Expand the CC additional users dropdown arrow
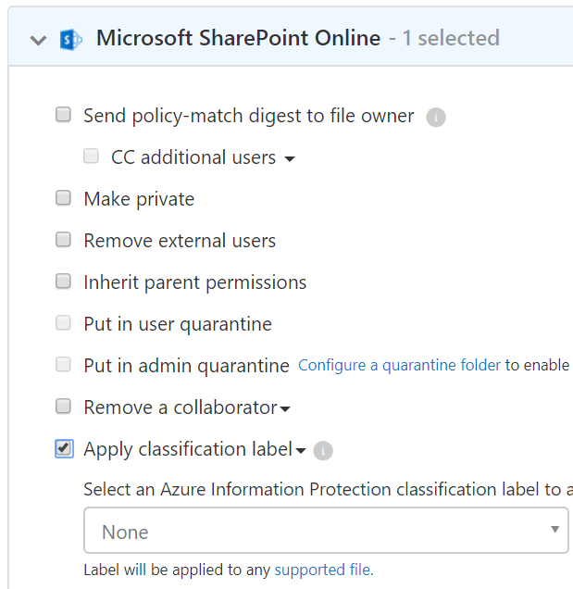 tap(290, 159)
